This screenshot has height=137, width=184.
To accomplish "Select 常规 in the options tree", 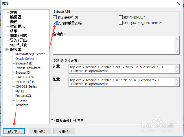I will point(14,12).
